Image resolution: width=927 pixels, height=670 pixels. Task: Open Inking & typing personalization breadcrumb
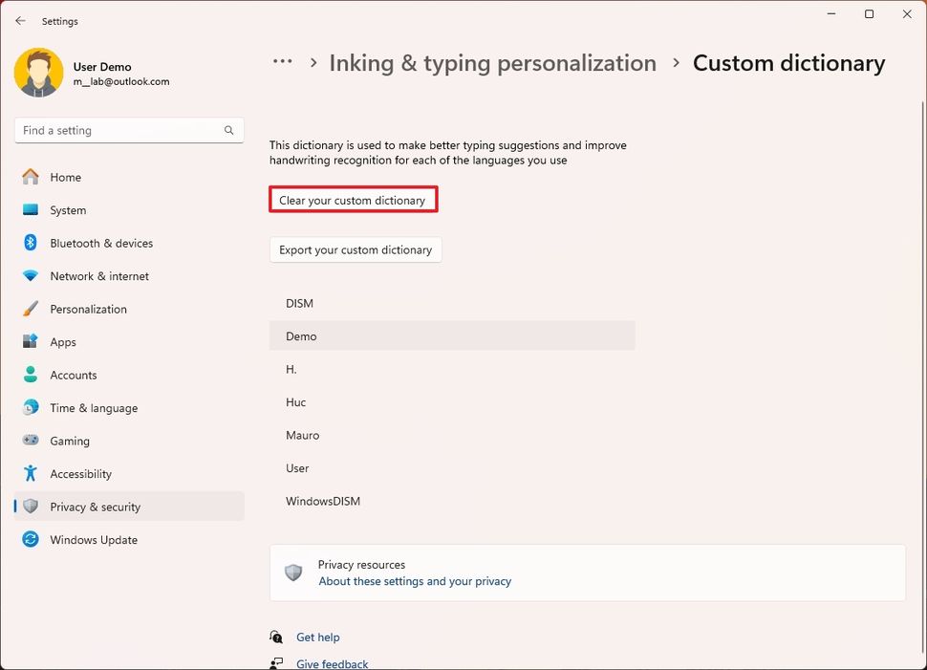point(492,63)
